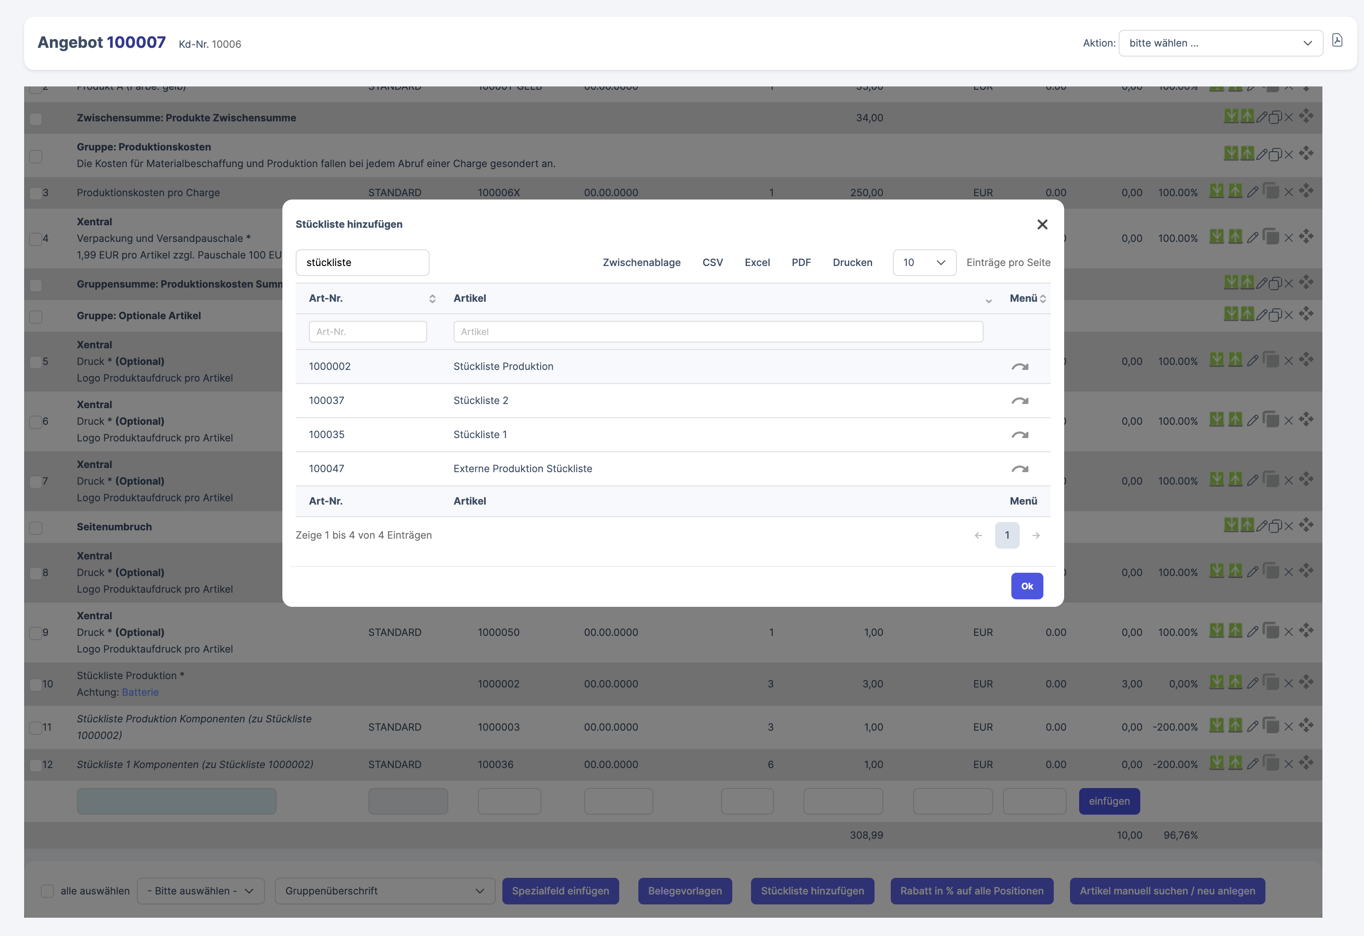
Task: Check the checkbox for position 12
Action: pos(36,765)
